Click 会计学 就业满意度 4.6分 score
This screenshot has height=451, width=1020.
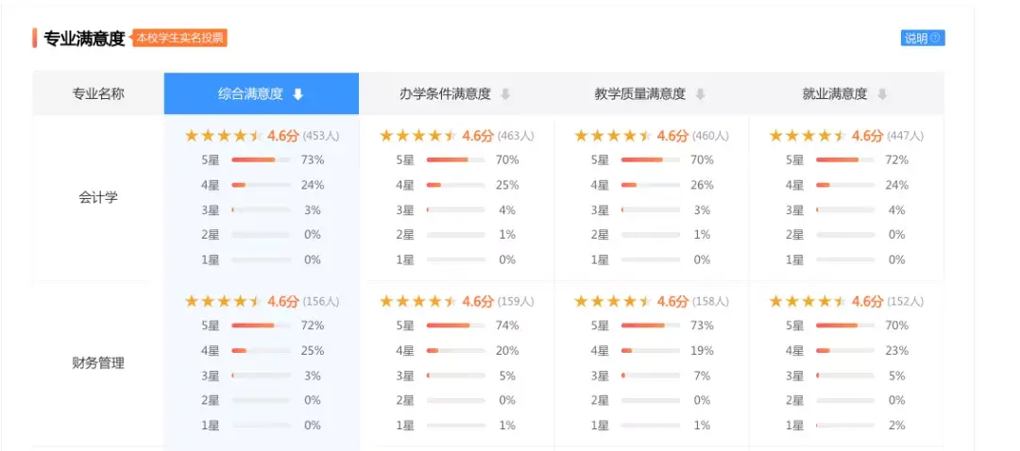point(868,136)
